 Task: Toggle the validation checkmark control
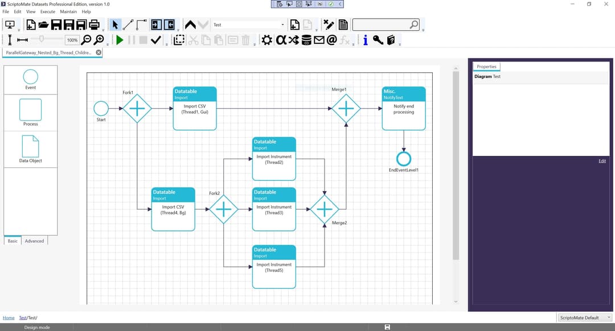[x=155, y=40]
